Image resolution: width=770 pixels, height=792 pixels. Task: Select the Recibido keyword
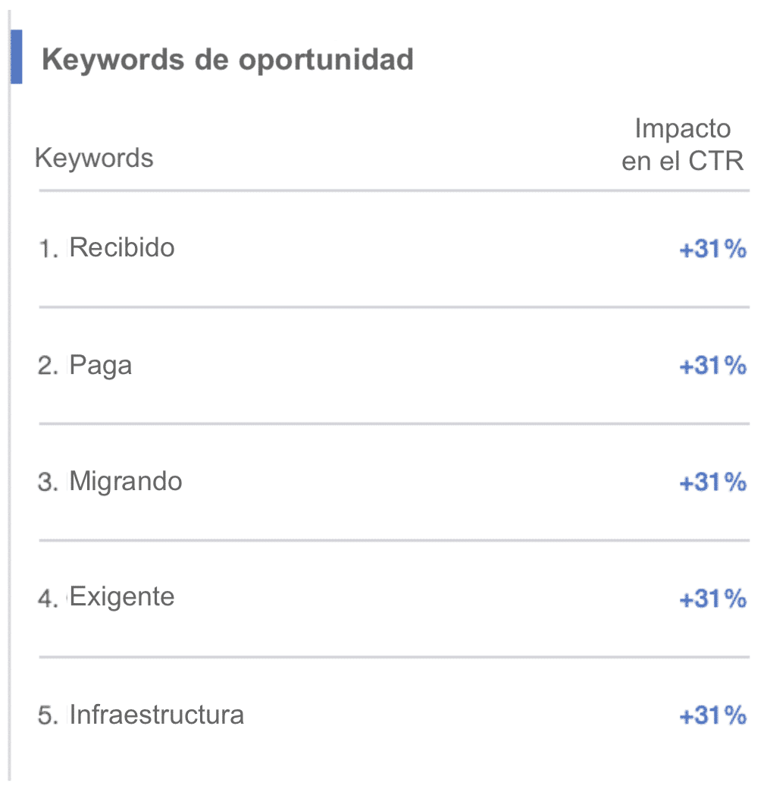tap(121, 247)
